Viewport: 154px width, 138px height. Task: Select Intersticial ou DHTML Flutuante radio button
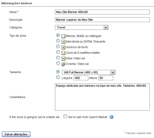(x=58, y=41)
